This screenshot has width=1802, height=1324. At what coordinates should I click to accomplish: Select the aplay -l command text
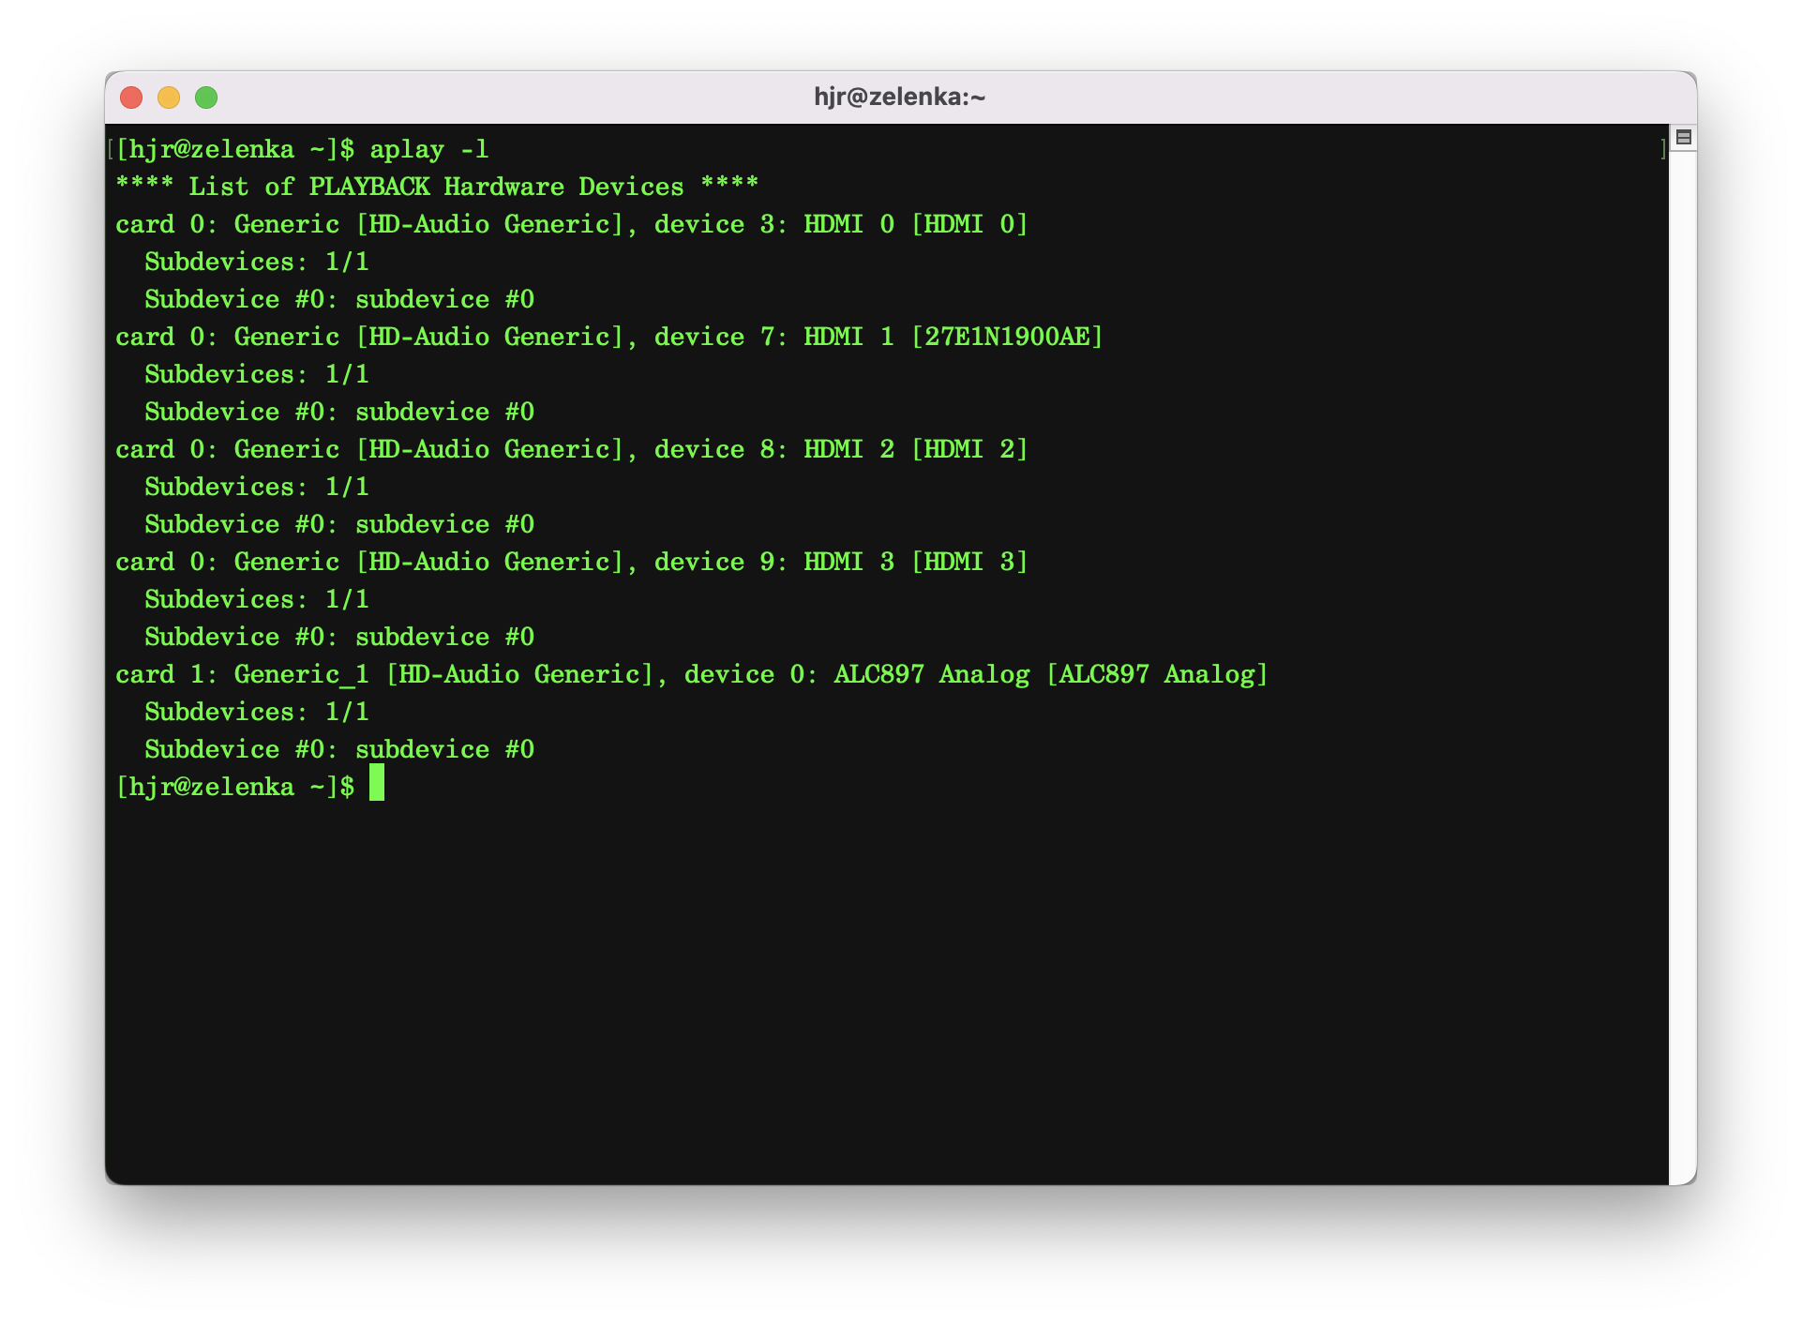(428, 148)
